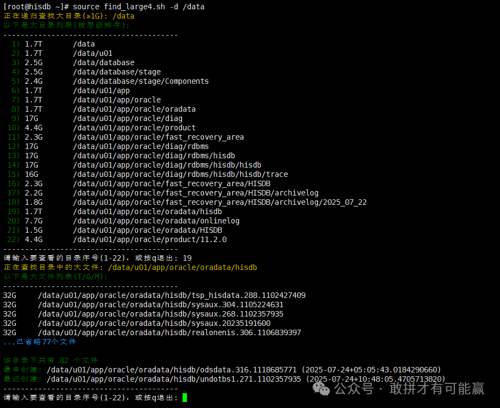Viewport: 500px width, 408px height.
Task: Click the WeChat logo in the watermark
Action: (x=322, y=388)
